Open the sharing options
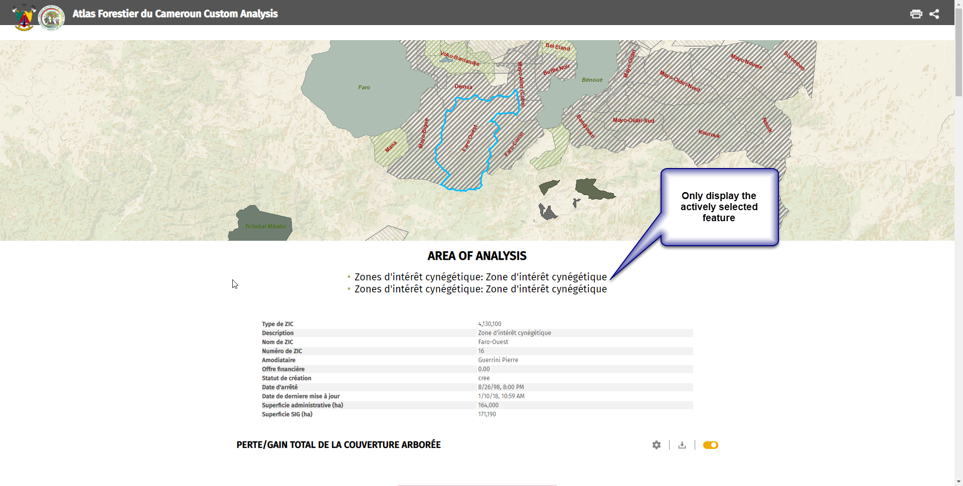The height and width of the screenshot is (486, 963). (934, 14)
